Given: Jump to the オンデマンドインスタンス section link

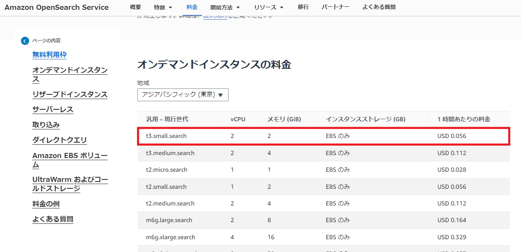Looking at the screenshot, I should click(x=70, y=75).
